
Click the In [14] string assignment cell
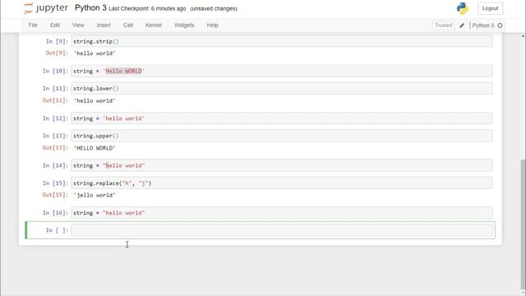pos(282,165)
